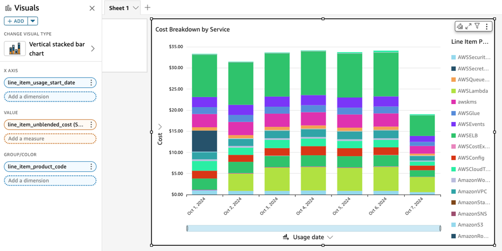Click the vertical stacked bar chart icon
This screenshot has height=251, width=502.
click(x=15, y=49)
